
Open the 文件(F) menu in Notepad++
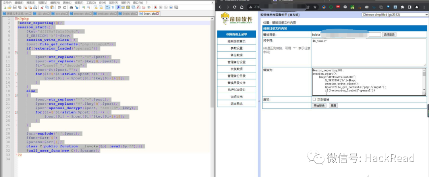click(x=7, y=2)
